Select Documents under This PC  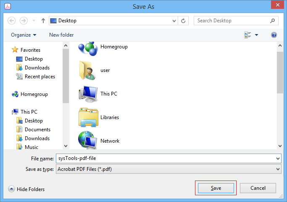37,130
